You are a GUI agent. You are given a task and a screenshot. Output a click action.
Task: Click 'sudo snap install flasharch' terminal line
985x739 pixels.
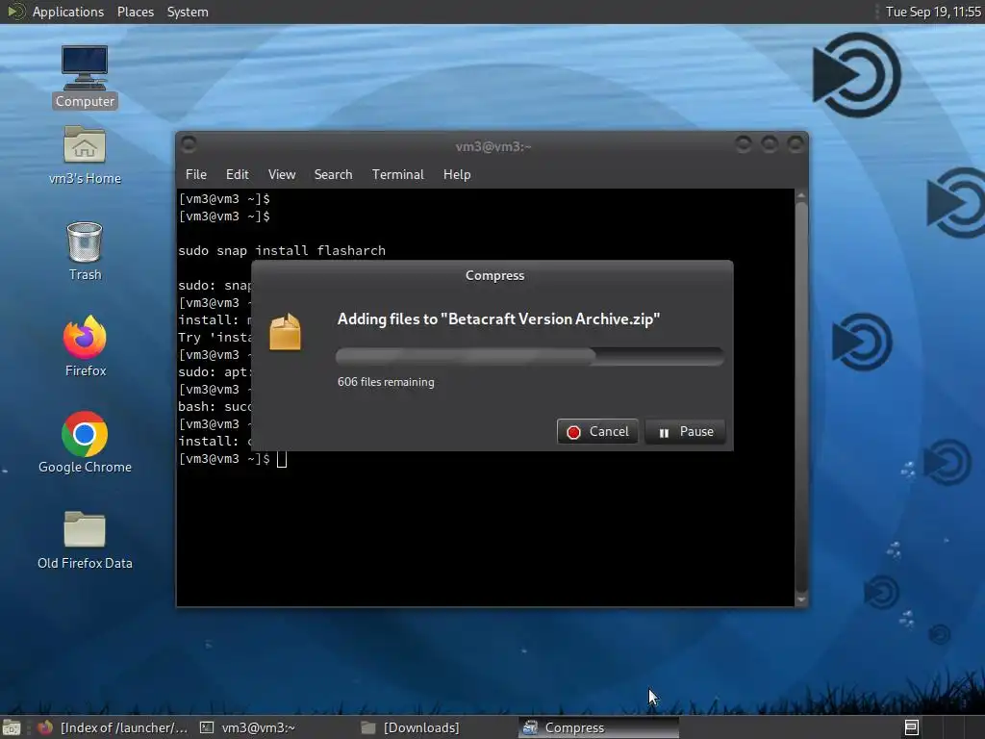click(282, 251)
